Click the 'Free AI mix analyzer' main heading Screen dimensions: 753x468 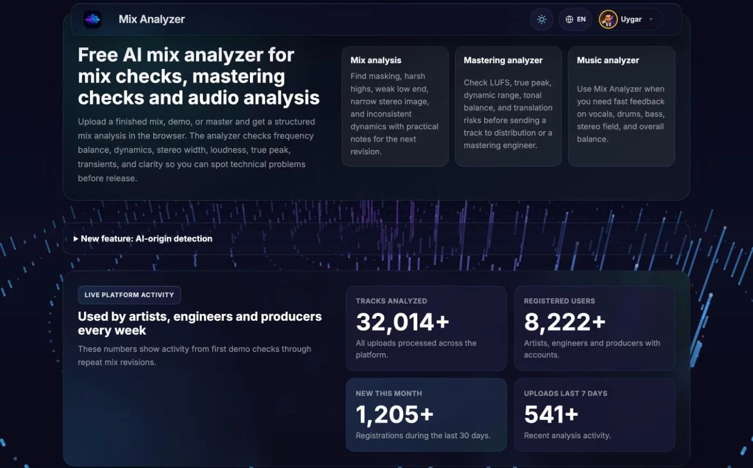(199, 77)
